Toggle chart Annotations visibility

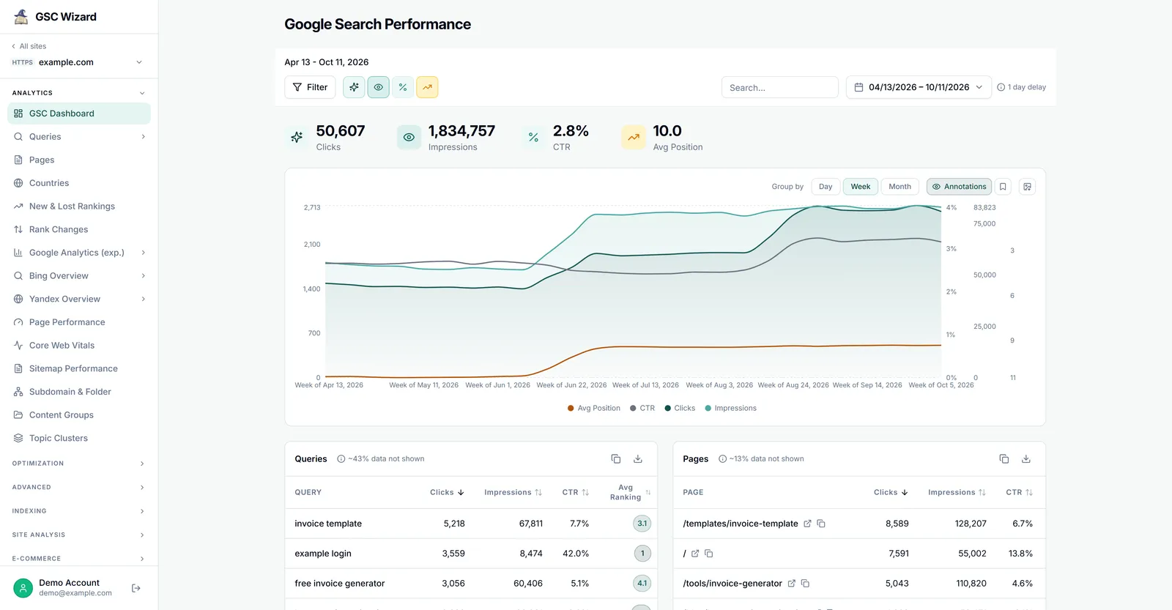(x=959, y=187)
